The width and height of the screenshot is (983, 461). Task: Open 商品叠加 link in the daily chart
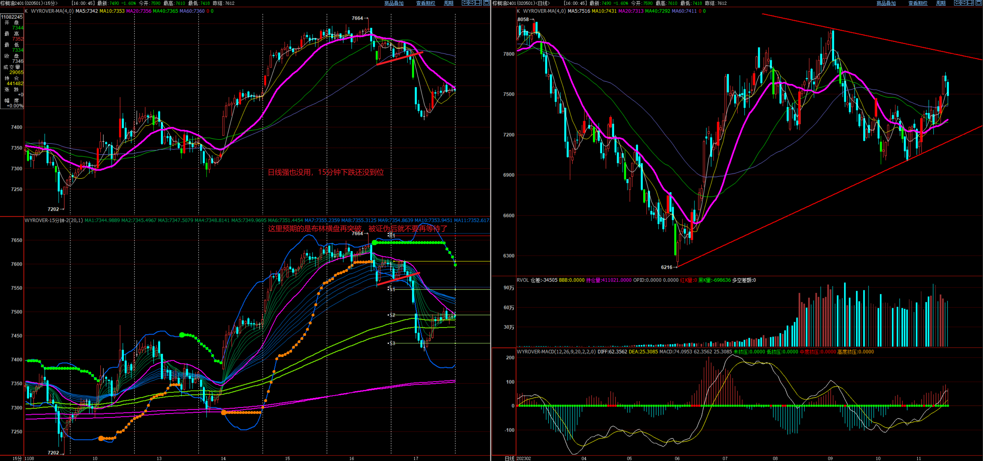point(886,3)
